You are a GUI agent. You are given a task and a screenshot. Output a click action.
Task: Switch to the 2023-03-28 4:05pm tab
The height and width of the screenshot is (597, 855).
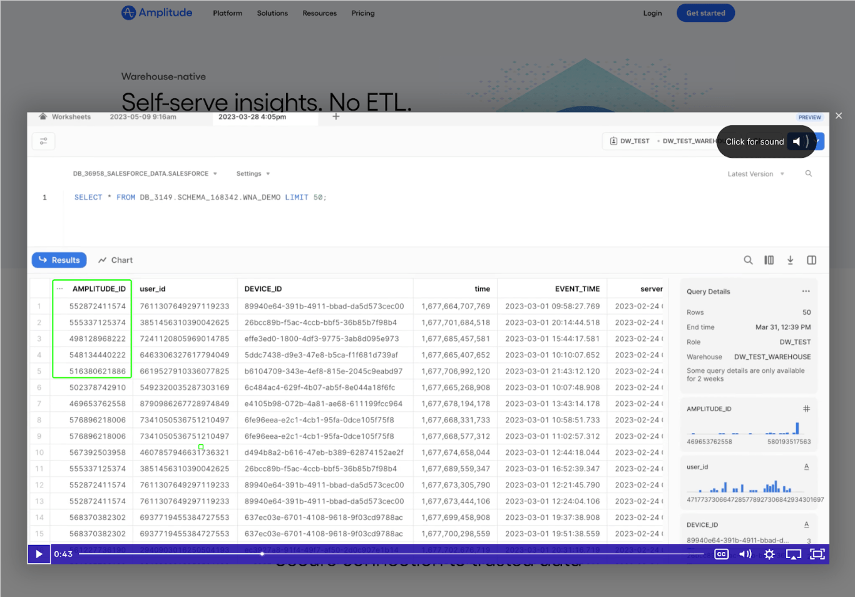[x=252, y=117]
